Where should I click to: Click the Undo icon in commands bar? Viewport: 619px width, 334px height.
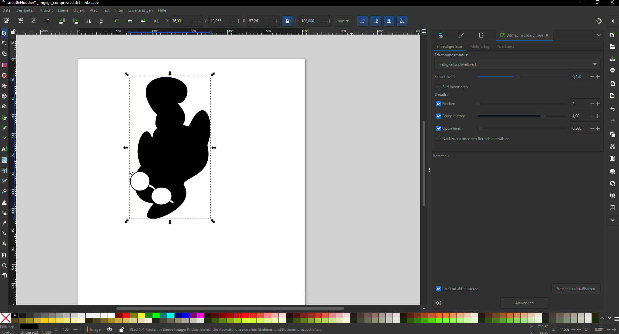(x=612, y=109)
